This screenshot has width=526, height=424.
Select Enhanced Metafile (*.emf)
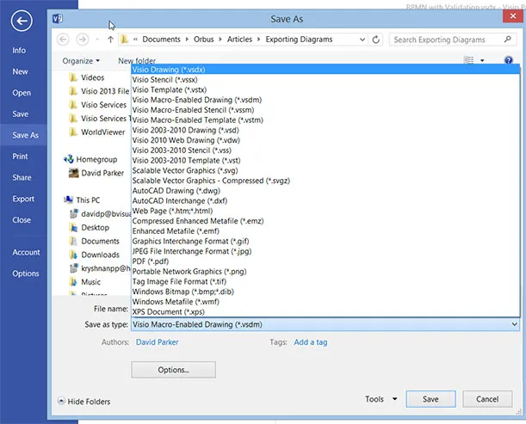(x=325, y=231)
